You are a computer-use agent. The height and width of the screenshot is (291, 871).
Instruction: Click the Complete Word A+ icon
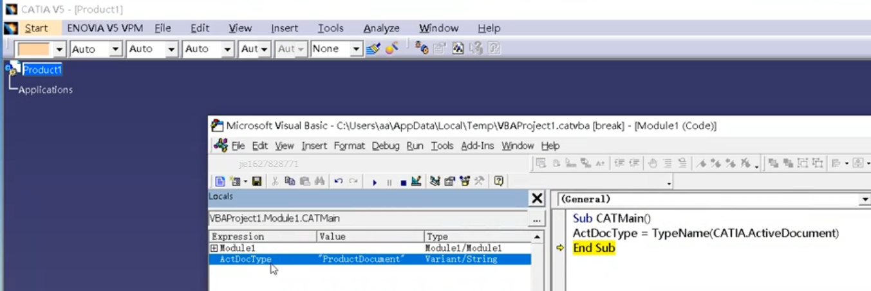point(600,164)
